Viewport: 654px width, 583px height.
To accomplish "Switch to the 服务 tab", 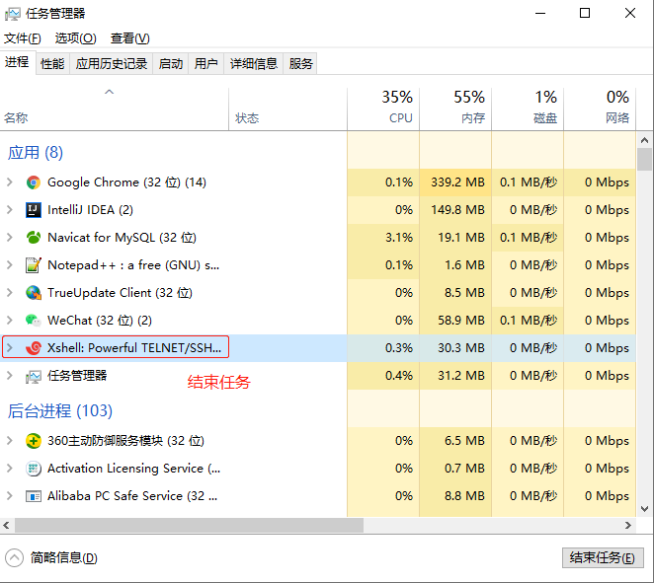I will pyautogui.click(x=300, y=64).
